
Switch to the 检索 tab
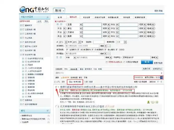point(60,17)
